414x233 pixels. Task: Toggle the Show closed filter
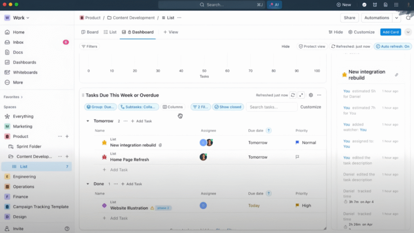228,107
